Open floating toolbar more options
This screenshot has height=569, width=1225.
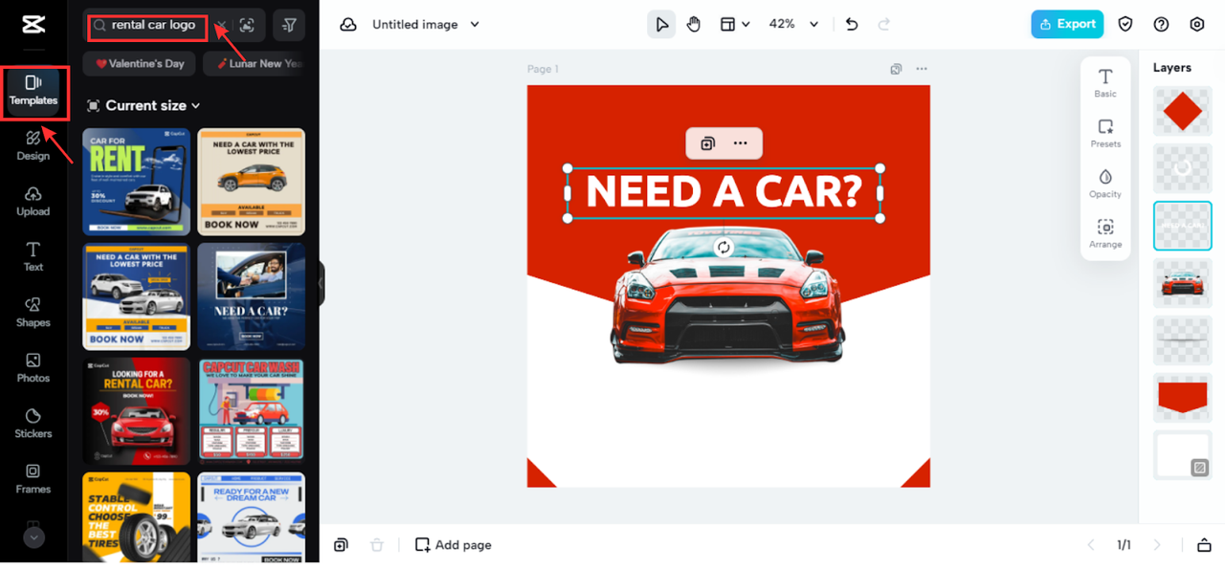click(741, 143)
